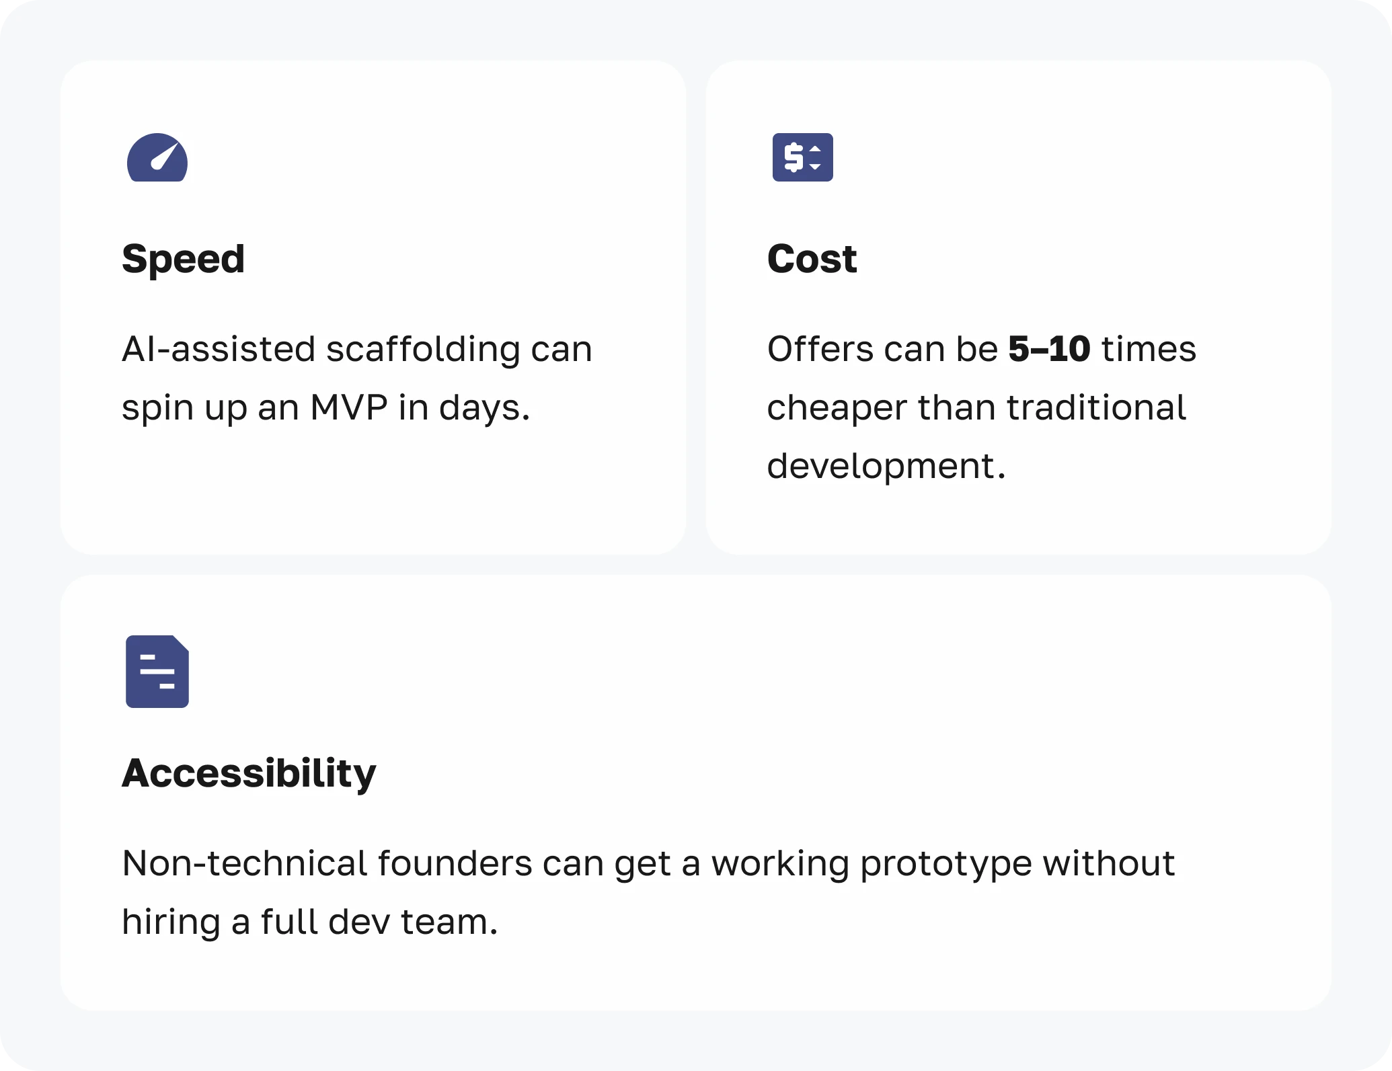Click the line "cheaper than traditional"
Image resolution: width=1392 pixels, height=1071 pixels.
(x=976, y=407)
